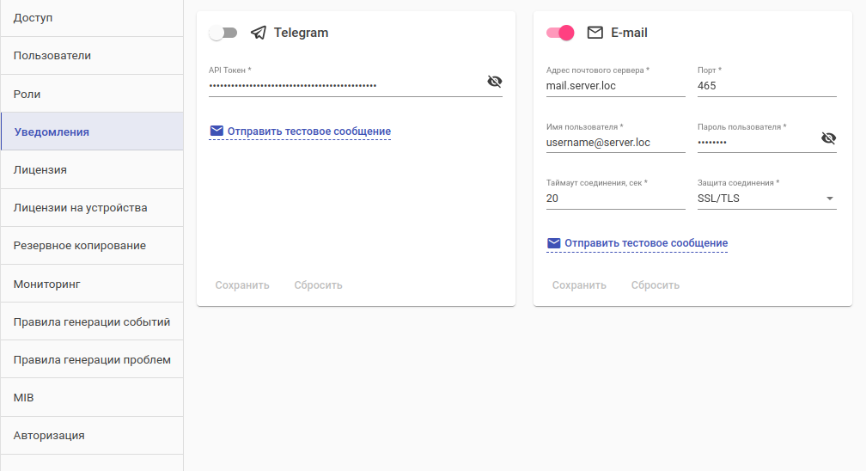Focus the mail server address field
The image size is (866, 471).
click(615, 86)
